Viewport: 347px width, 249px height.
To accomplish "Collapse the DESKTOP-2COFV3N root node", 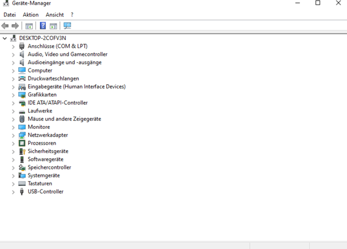I will coord(5,38).
